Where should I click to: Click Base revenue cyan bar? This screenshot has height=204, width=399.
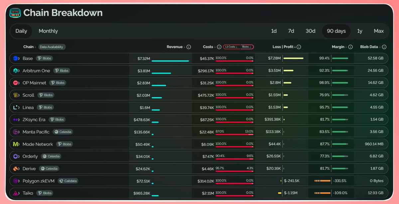point(170,61)
